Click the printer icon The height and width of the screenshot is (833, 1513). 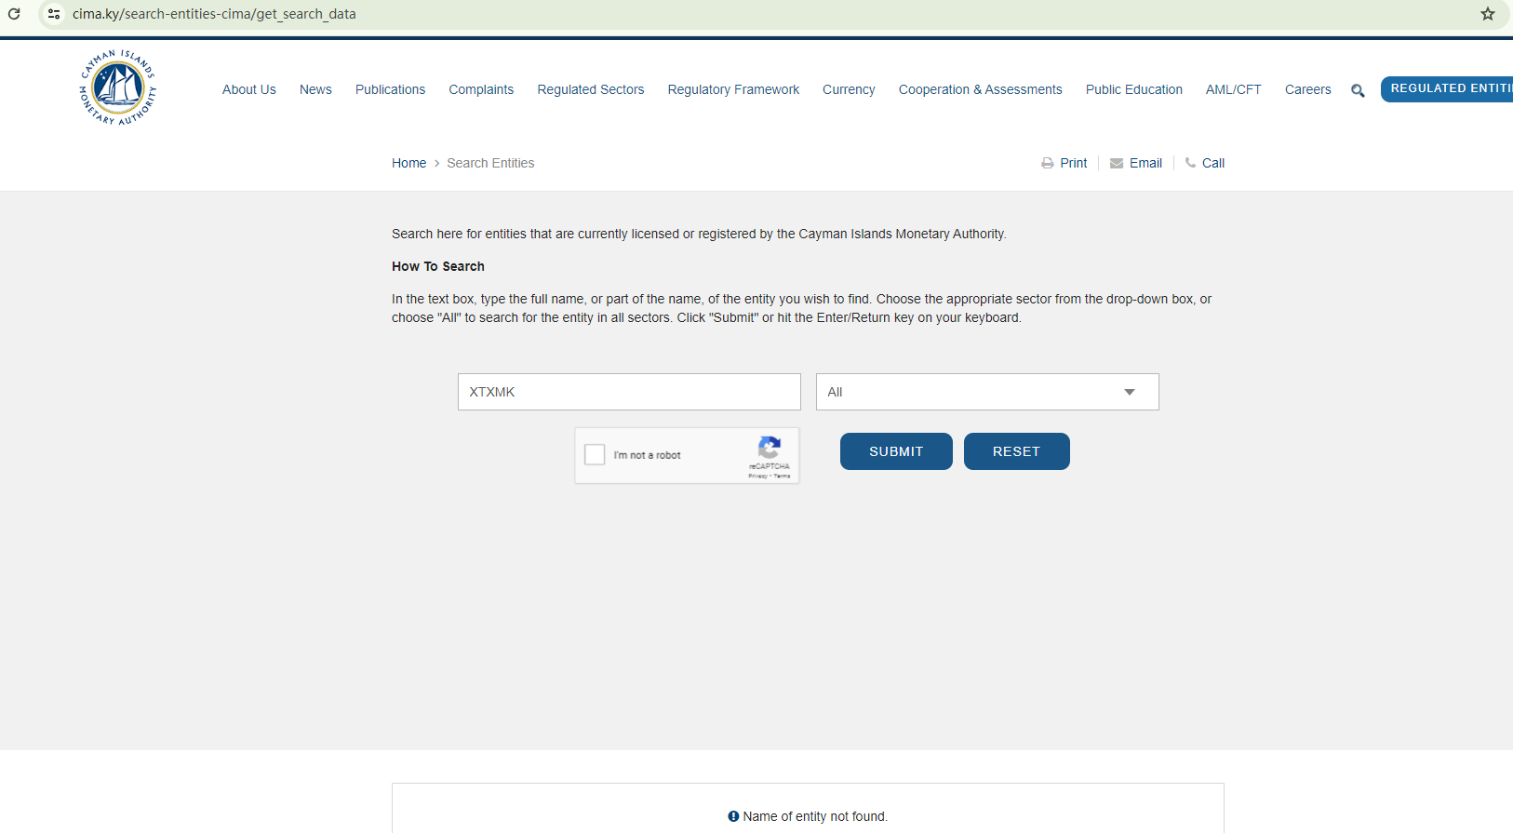tap(1048, 163)
